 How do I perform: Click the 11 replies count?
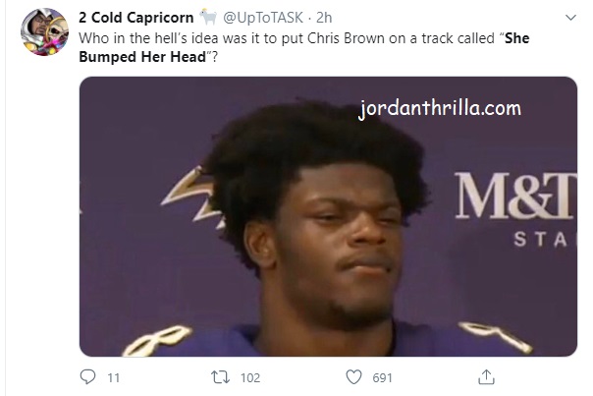click(x=114, y=378)
